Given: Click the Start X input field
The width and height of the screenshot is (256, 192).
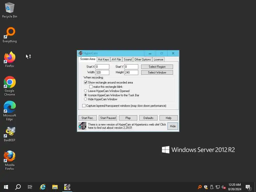Looking at the screenshot, I should pyautogui.click(x=102, y=66).
